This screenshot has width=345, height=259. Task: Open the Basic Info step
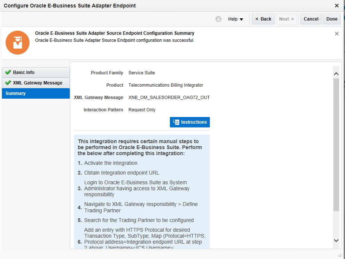point(35,73)
